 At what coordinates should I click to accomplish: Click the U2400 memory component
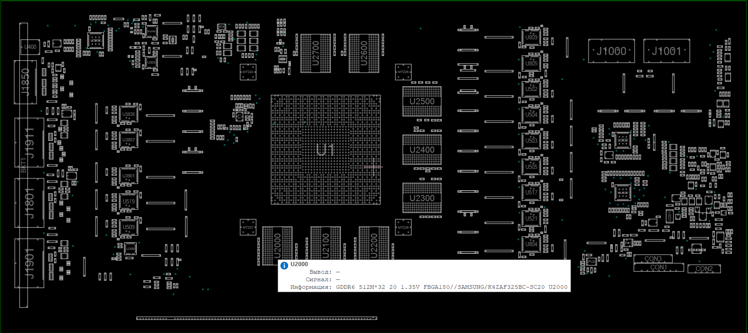(421, 150)
